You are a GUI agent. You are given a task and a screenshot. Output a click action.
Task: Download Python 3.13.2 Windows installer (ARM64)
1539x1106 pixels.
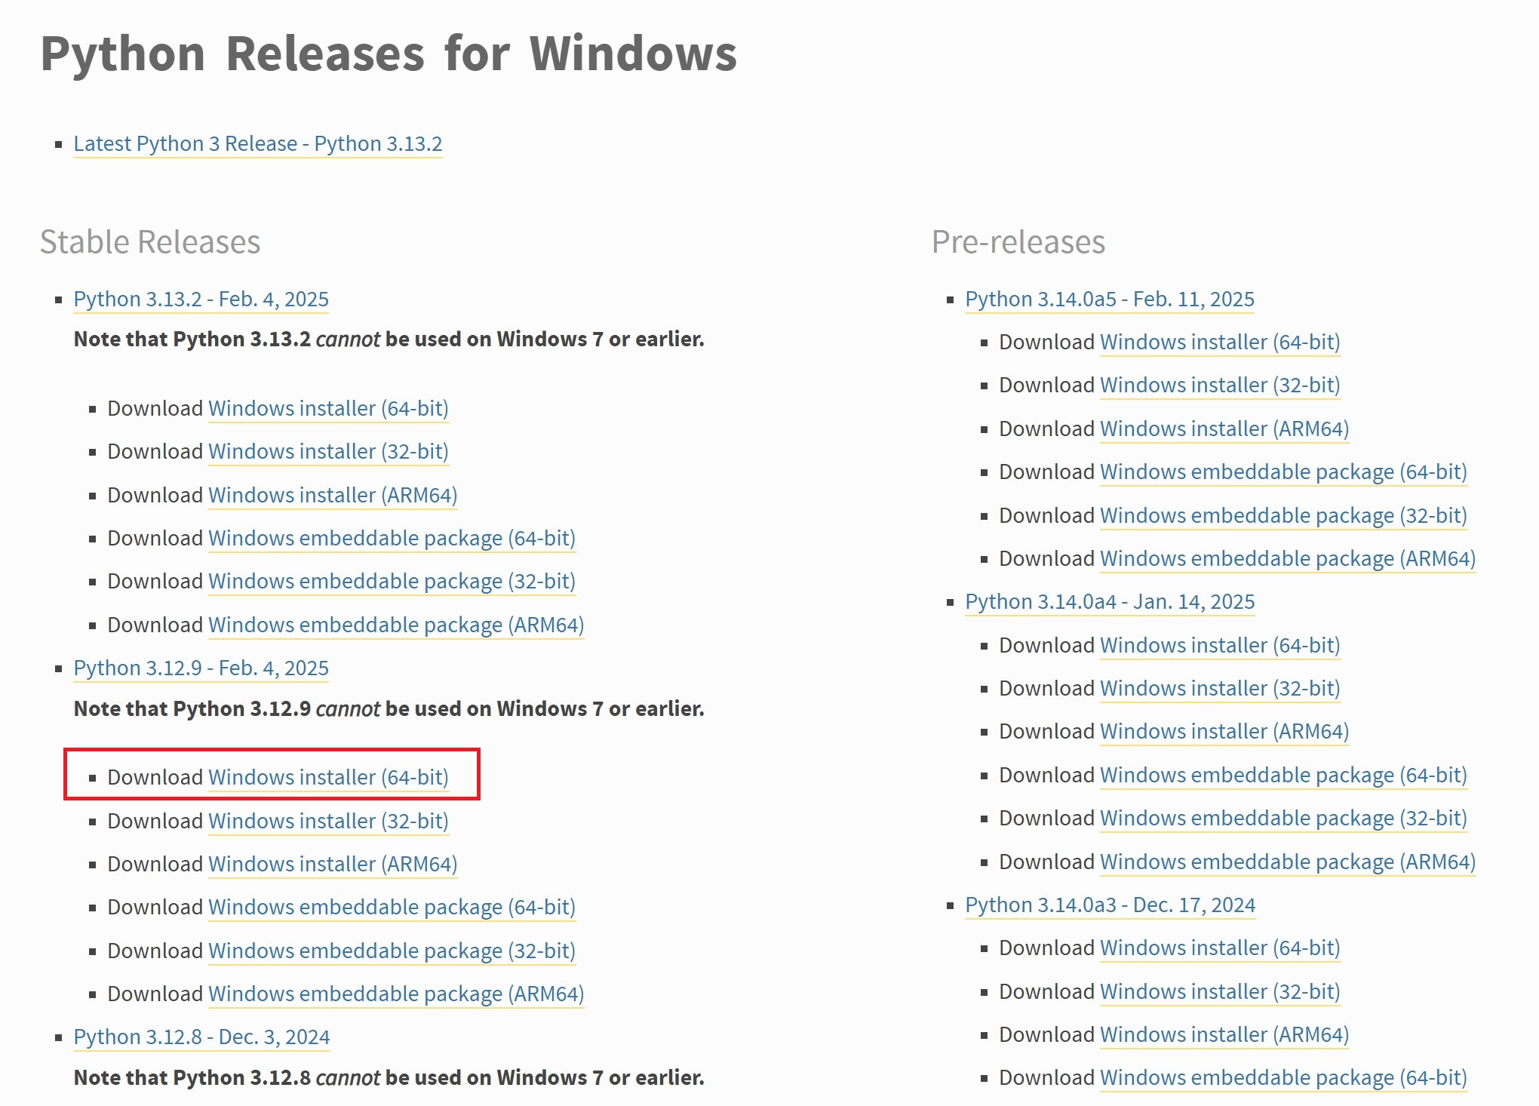[x=333, y=495]
